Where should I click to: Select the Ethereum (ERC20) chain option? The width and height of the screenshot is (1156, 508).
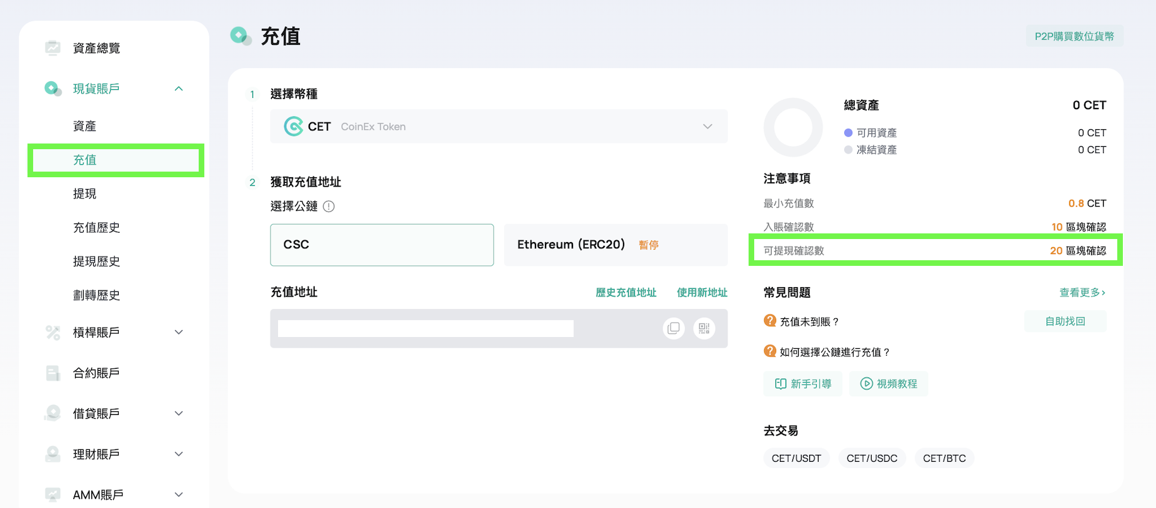pos(615,245)
